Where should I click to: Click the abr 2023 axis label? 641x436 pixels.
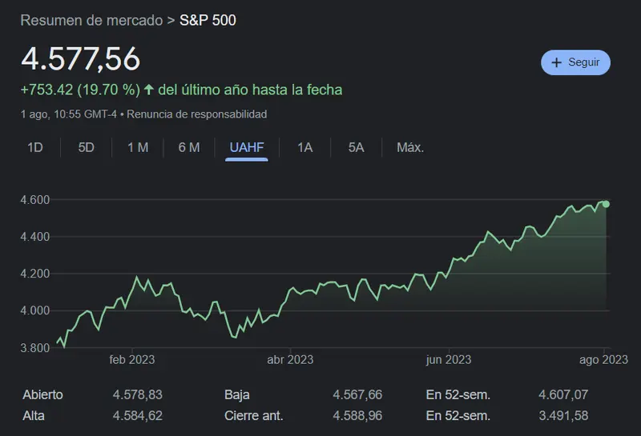[x=290, y=360]
